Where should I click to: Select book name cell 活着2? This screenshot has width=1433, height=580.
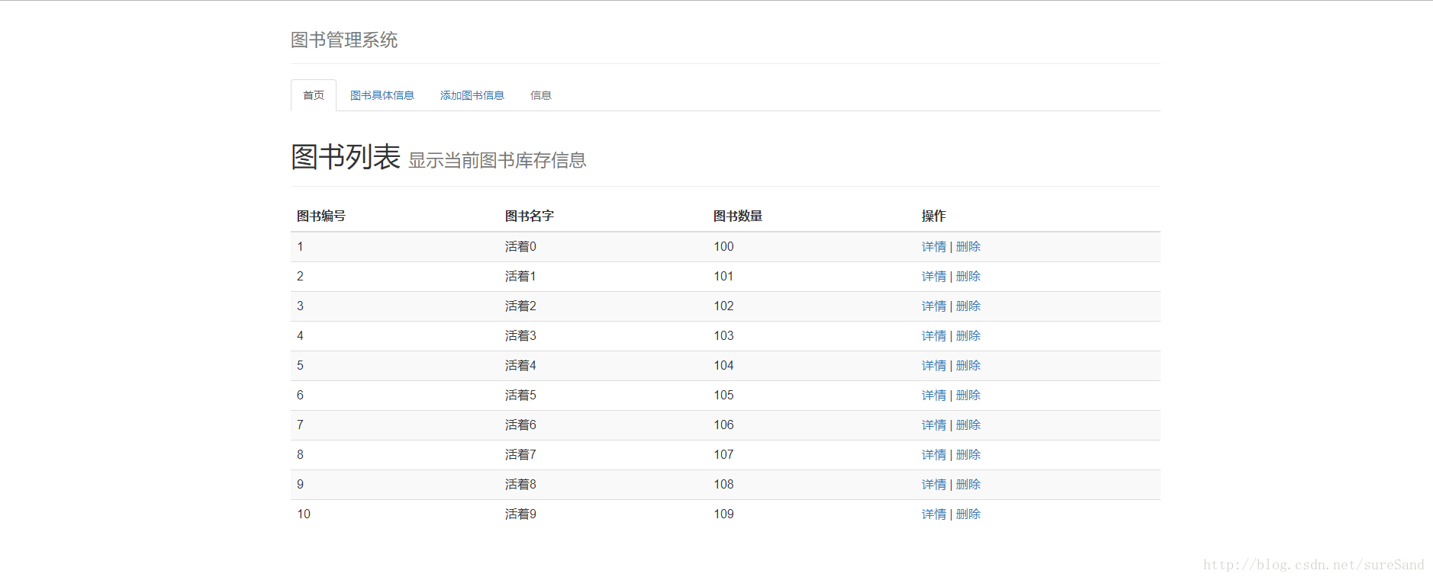(520, 306)
